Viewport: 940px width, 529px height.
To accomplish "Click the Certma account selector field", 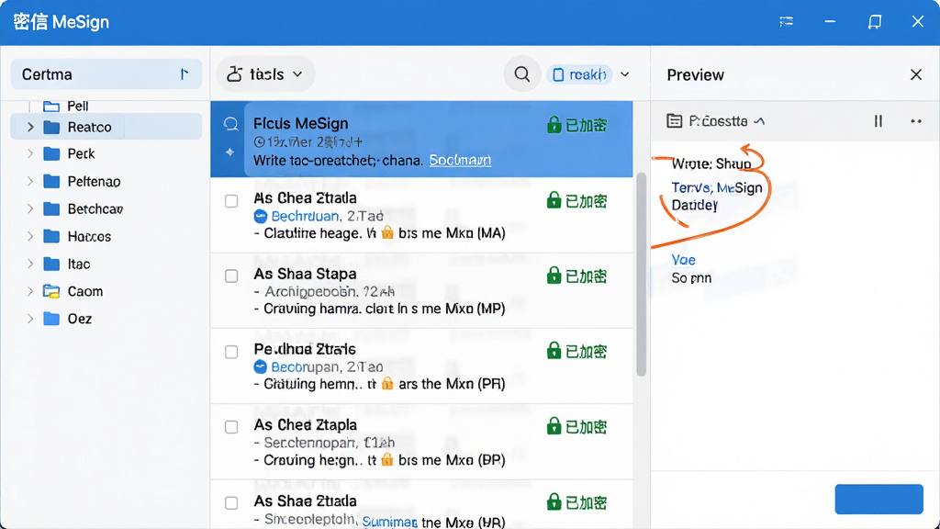I will point(106,74).
